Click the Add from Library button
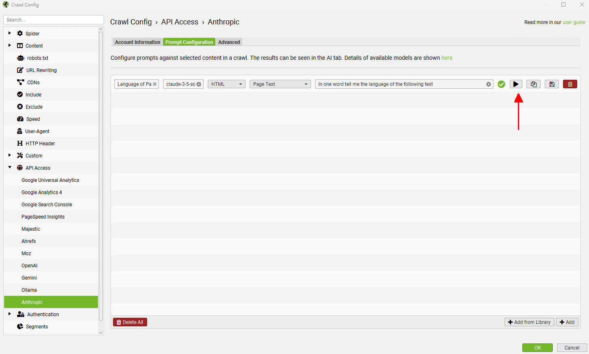This screenshot has width=589, height=354. (529, 322)
